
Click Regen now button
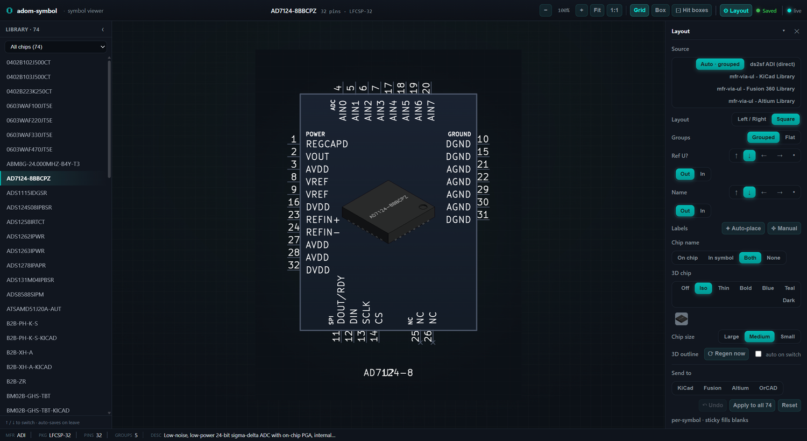click(726, 354)
